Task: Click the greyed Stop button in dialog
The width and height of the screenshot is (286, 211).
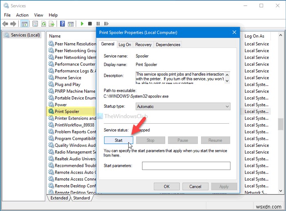Action: tap(150, 140)
